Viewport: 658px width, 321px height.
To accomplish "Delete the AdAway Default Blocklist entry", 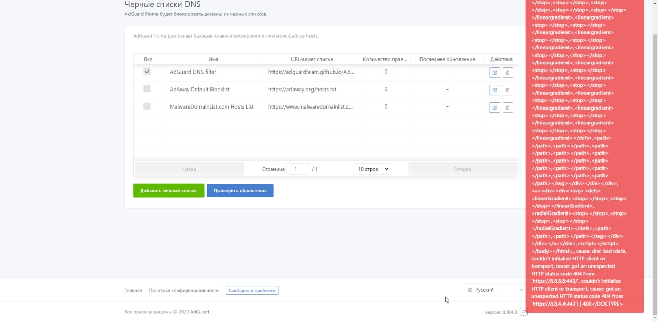I will (507, 90).
